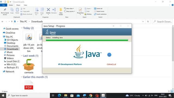Screen dimensions: 174x98
Task: Open the New item dropdown
Action: pos(69,8)
